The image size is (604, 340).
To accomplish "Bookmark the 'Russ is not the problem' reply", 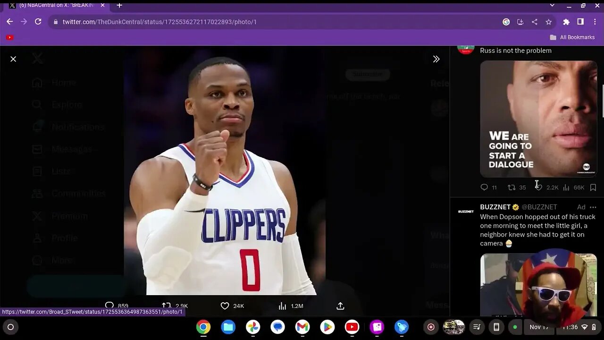I will [x=593, y=187].
